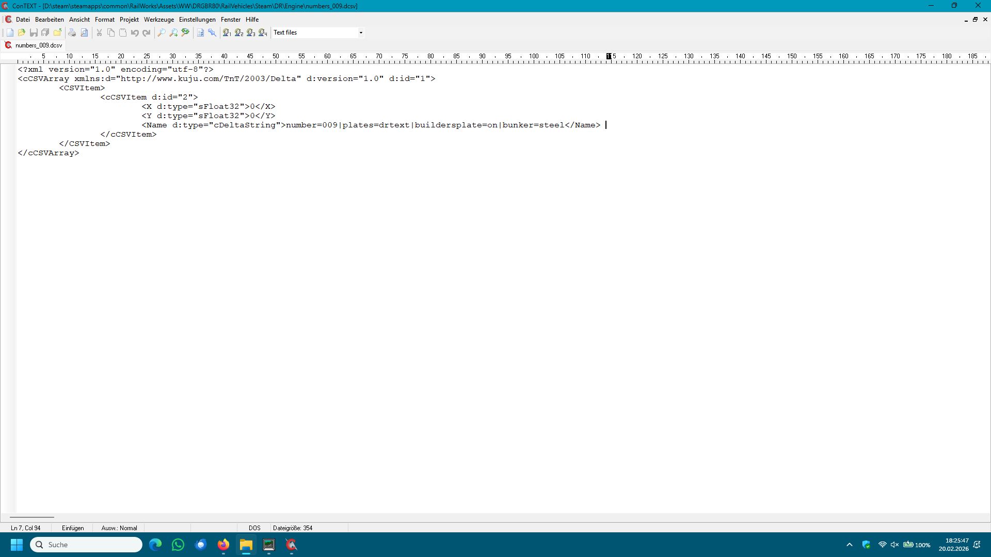
Task: Toggle word wrap toolbar icon
Action: pos(200,32)
